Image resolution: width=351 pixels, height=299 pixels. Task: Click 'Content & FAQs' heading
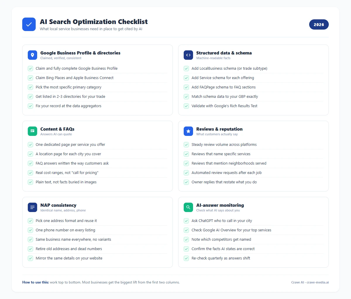[57, 129]
